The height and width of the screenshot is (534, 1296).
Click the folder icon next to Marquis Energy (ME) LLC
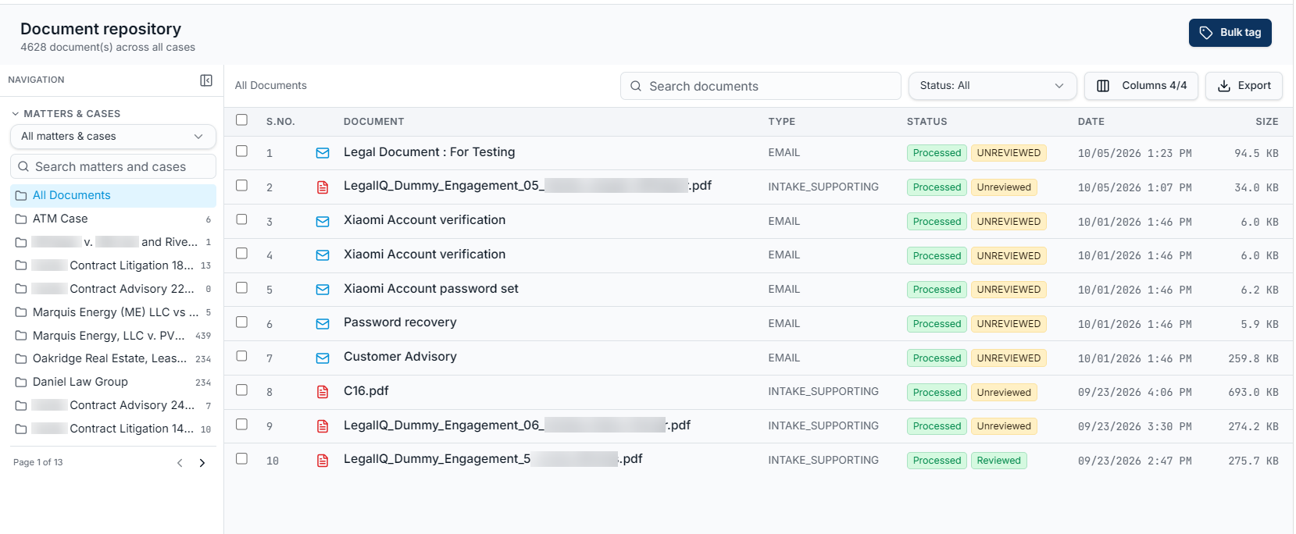click(x=21, y=312)
